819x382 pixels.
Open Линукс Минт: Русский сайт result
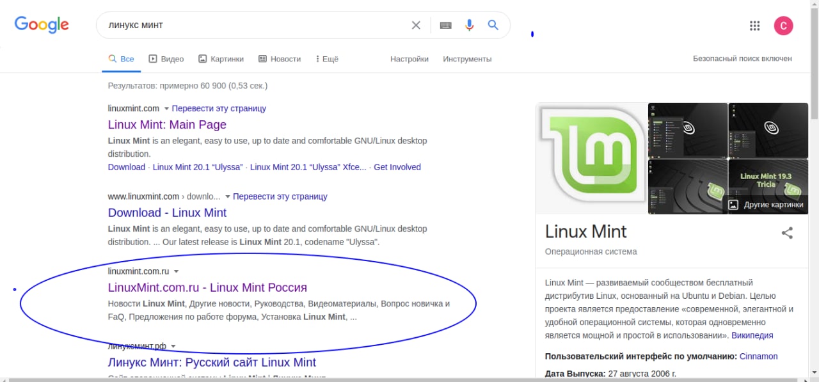pos(212,362)
